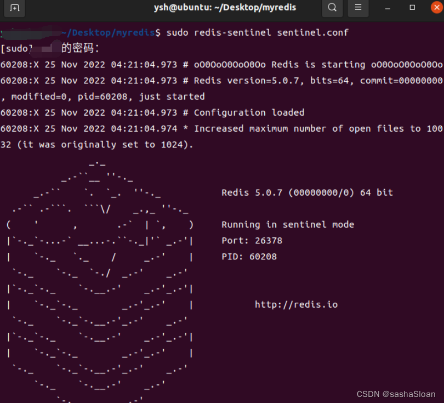Viewport: 444px width, 403px height.
Task: Click 'commit=00000000' in the log line
Action: (x=401, y=81)
